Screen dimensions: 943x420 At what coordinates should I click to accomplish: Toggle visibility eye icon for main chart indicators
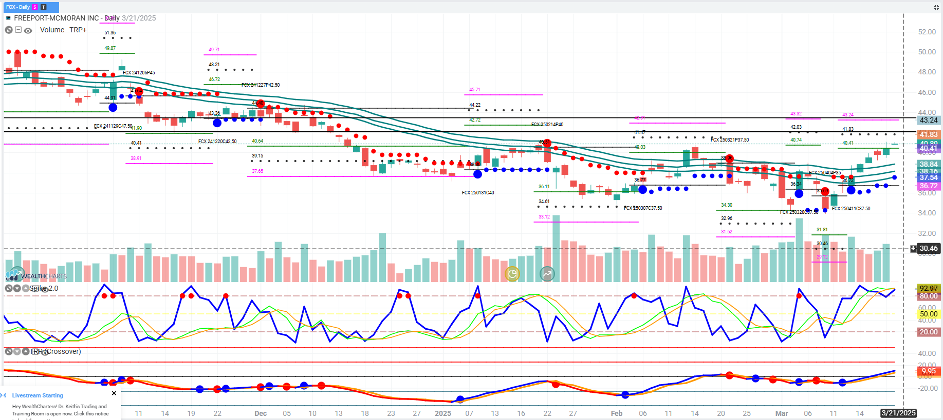28,30
